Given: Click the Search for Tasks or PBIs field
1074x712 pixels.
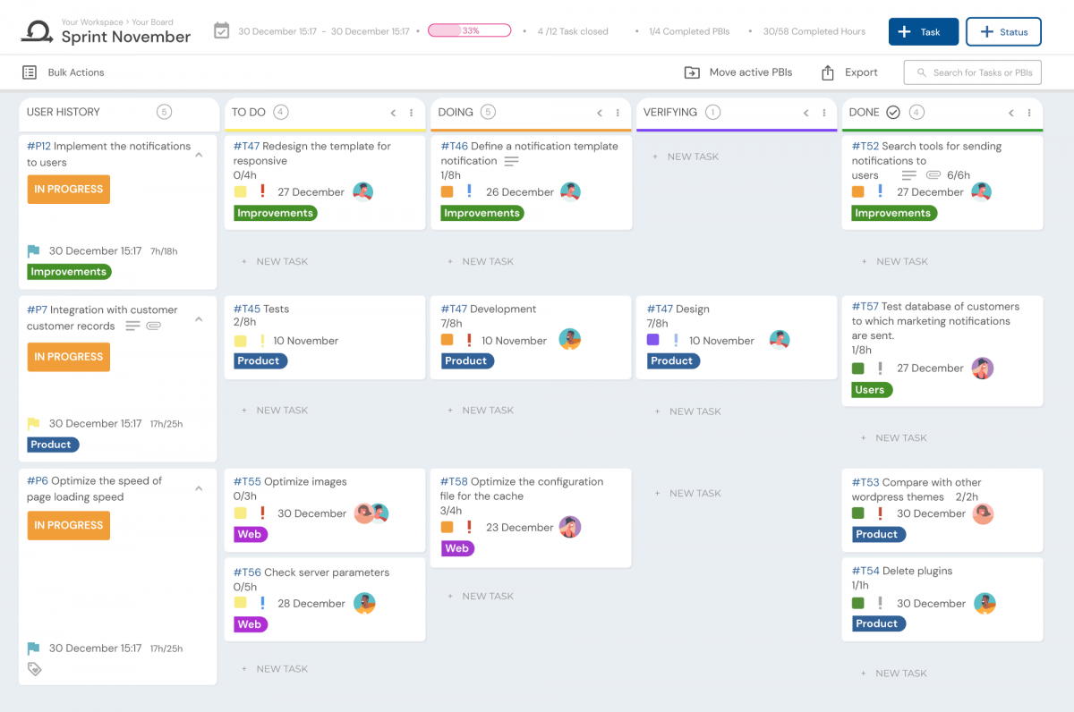Looking at the screenshot, I should [972, 72].
